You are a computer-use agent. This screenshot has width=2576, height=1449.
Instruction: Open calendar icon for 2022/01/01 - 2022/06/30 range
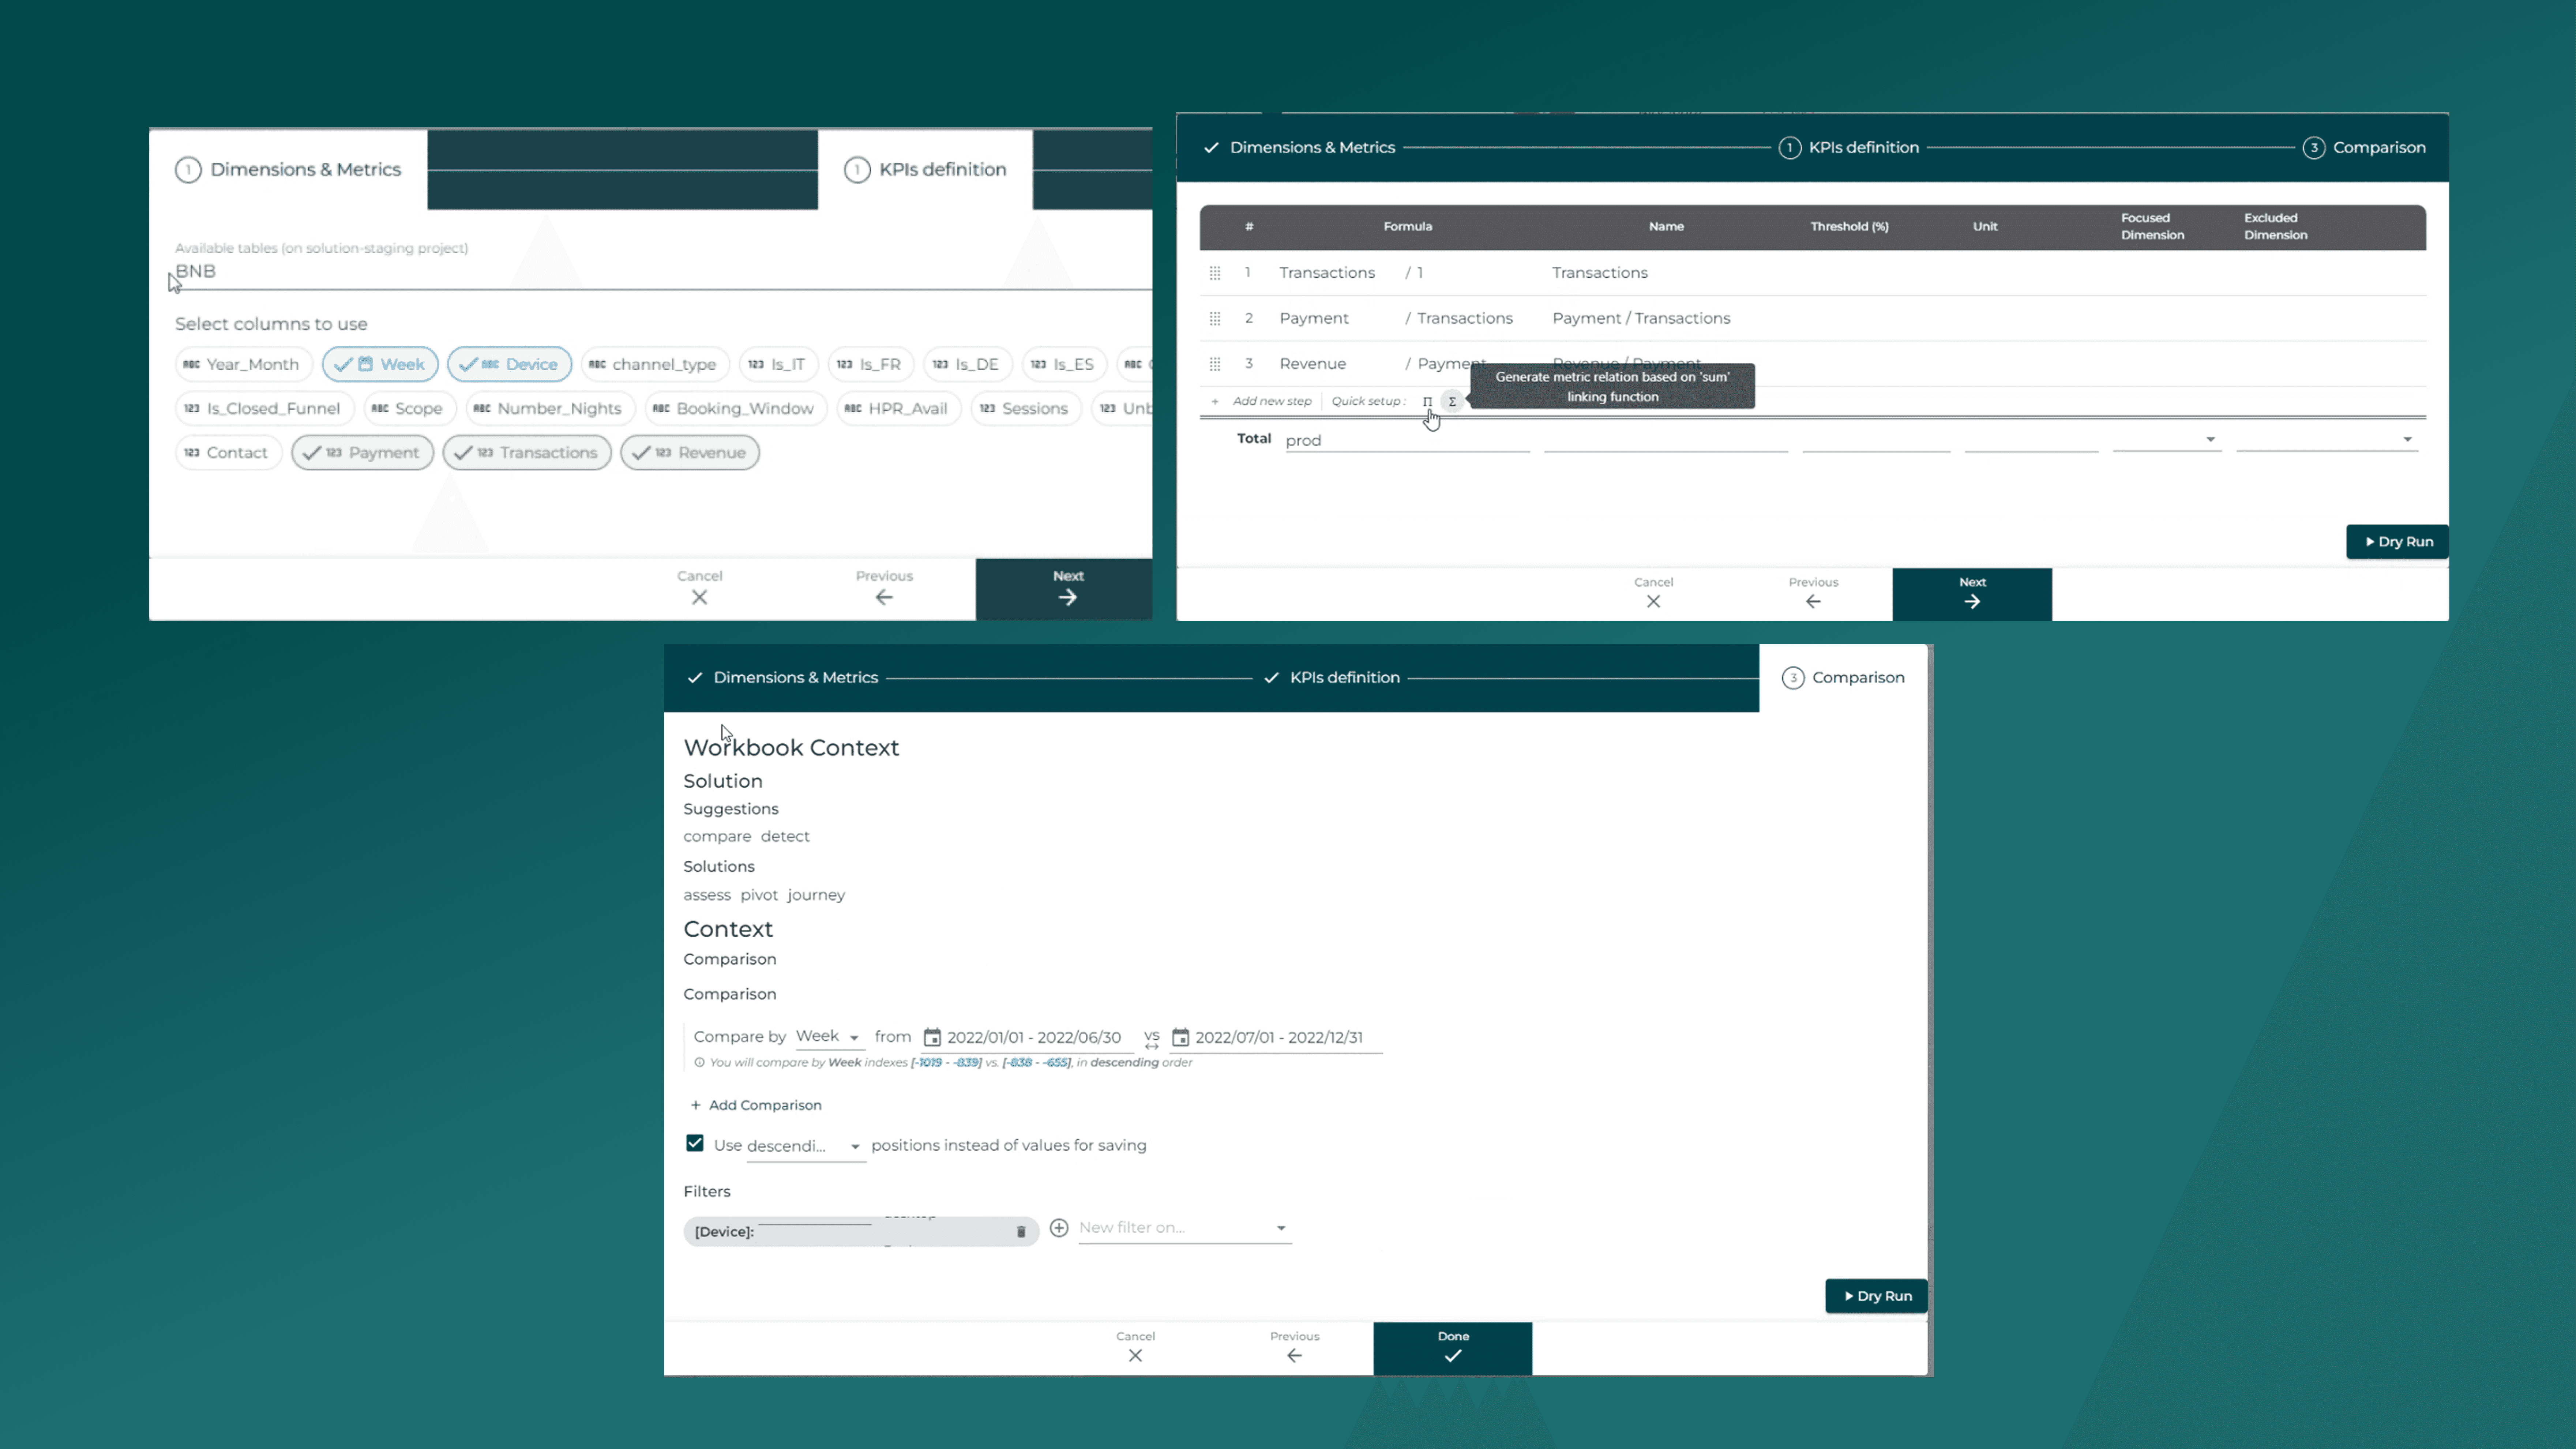click(932, 1037)
